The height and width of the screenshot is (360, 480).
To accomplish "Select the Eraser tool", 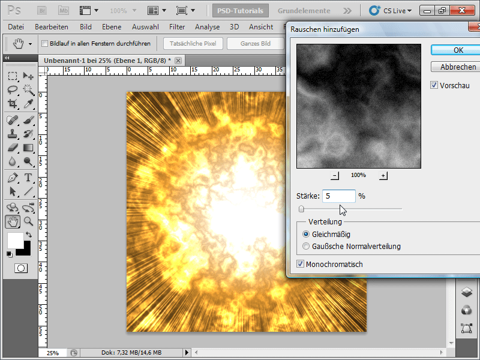I will (12, 148).
